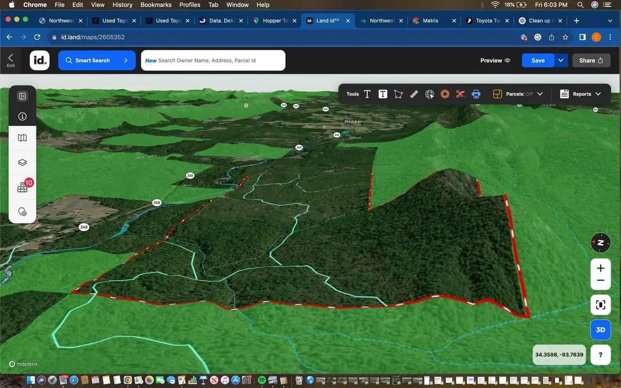
Task: Open the Parcels Off dropdown
Action: coord(518,94)
